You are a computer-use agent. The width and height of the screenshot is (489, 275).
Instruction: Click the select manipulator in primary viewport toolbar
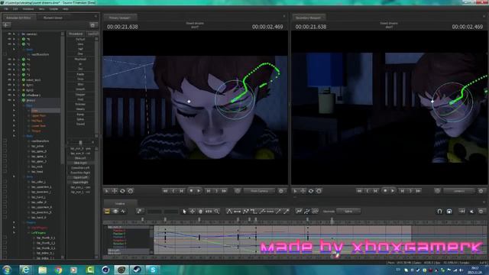[x=107, y=191]
